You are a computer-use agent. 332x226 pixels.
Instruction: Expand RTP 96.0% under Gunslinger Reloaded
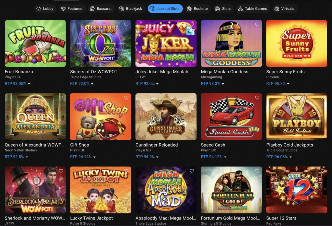tap(147, 157)
